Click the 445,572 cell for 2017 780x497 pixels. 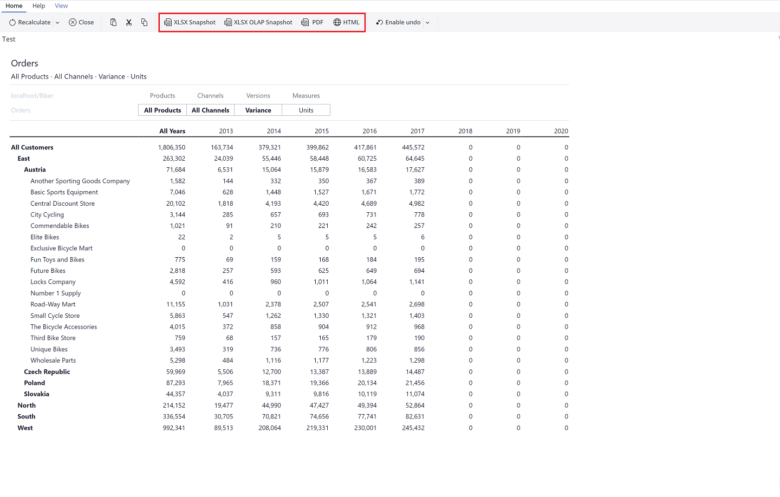click(413, 147)
